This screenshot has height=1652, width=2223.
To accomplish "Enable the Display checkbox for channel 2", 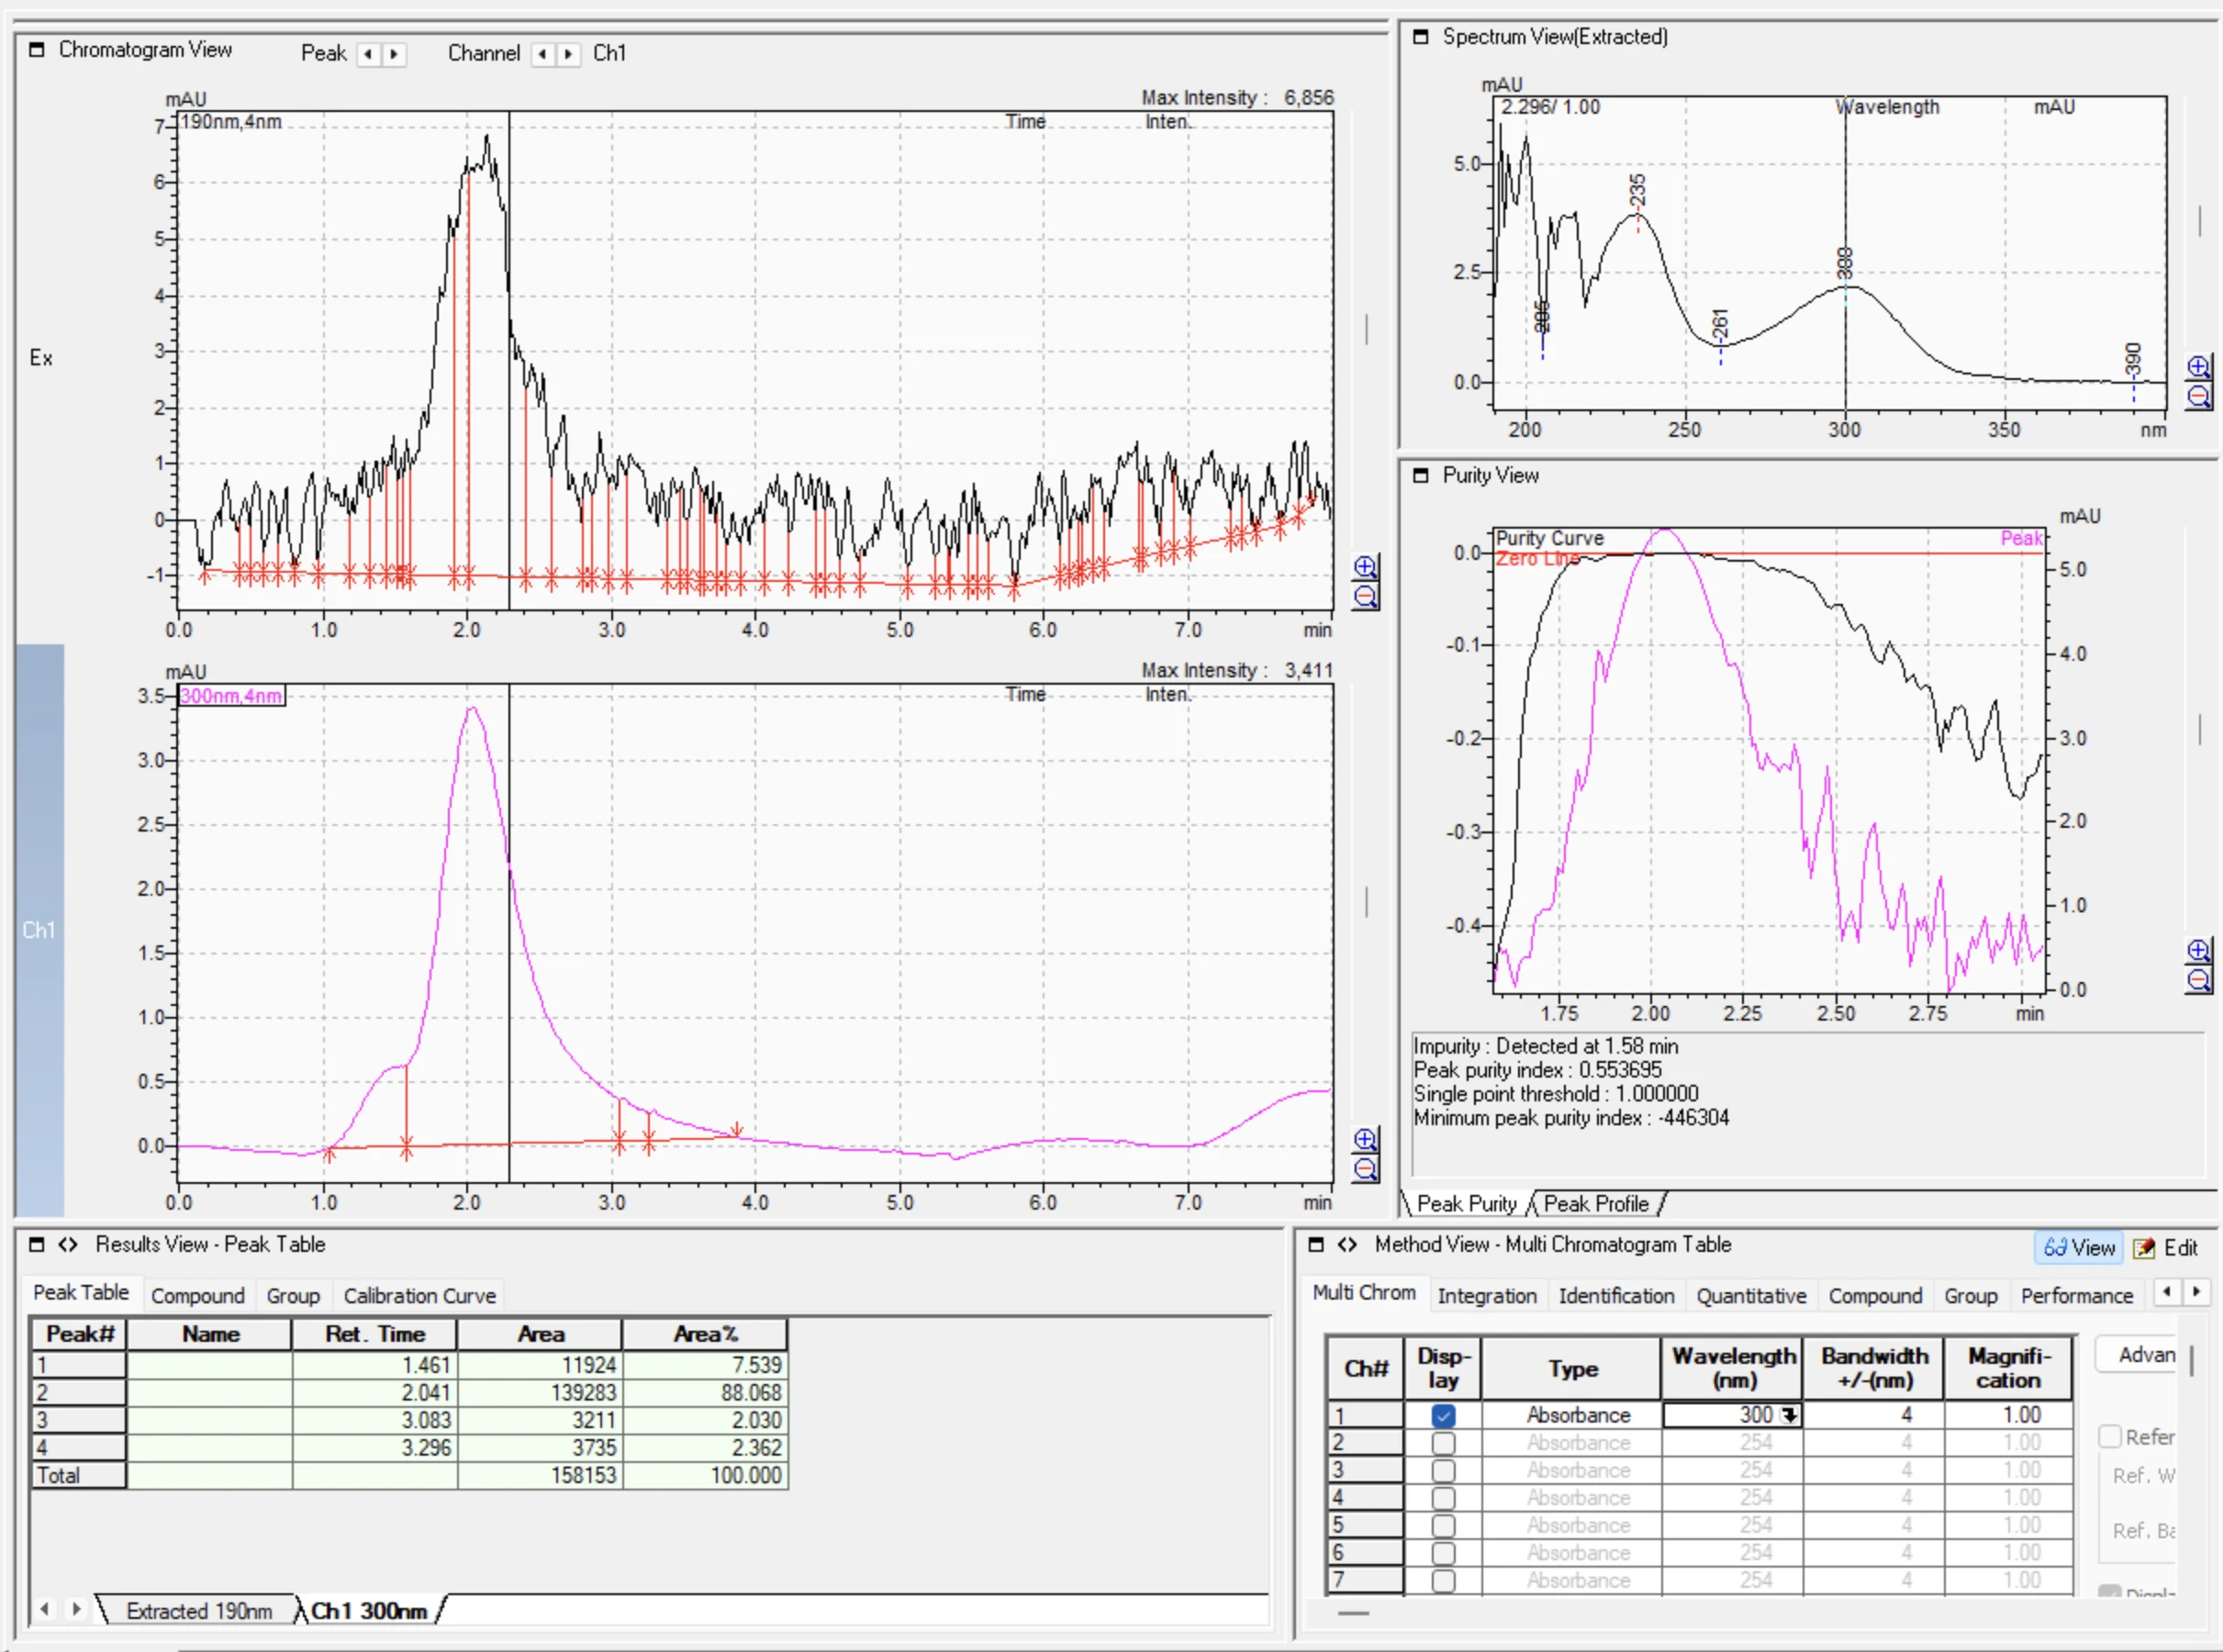I will (1443, 1443).
